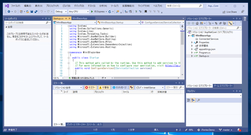Click the https://go link in code comment

point(173,66)
